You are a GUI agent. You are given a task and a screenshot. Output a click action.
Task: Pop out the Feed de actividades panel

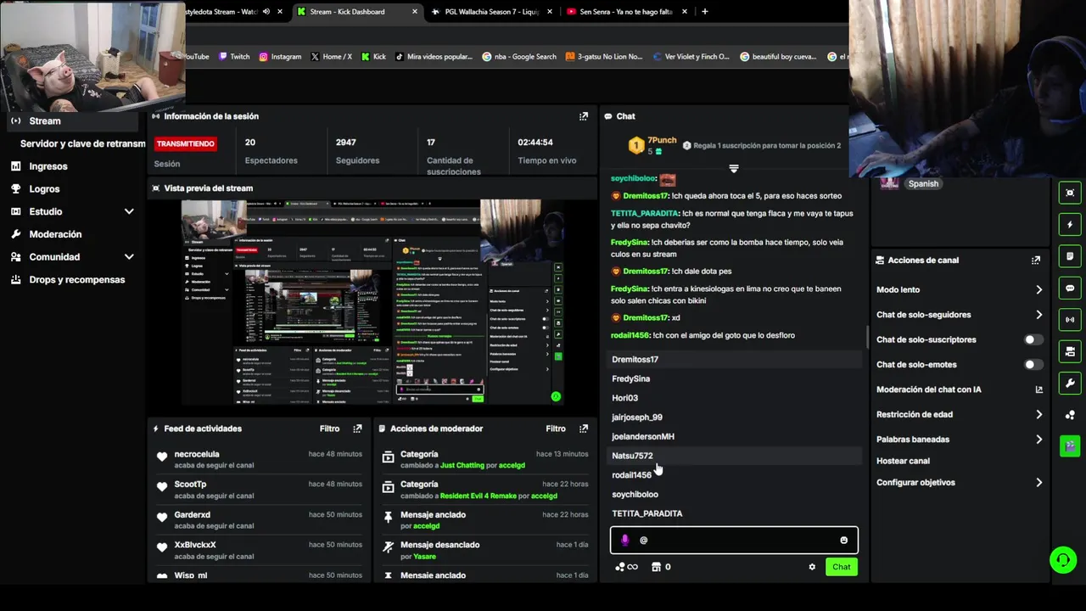click(357, 429)
